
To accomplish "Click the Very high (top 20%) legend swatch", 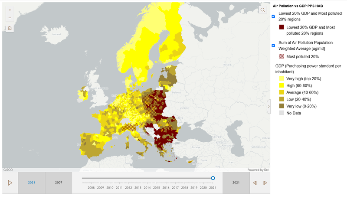I will pos(282,78).
